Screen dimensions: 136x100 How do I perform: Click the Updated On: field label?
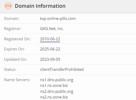(15, 59)
